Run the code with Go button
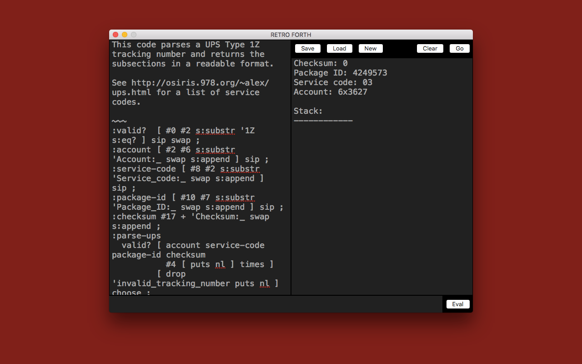 [x=460, y=49]
